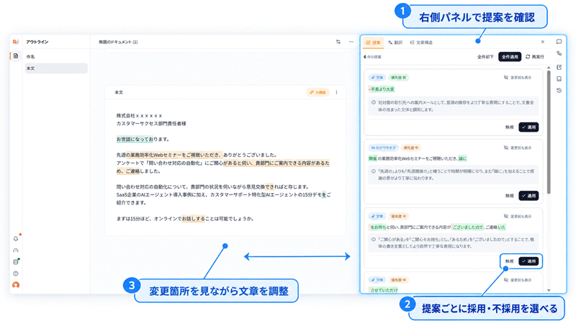Click 全件却下 to reject all suggestions
Screen dimensions: 576x324
tap(485, 57)
